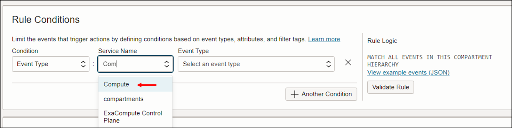View example events (JSON)
This screenshot has height=128, width=512.
point(408,73)
